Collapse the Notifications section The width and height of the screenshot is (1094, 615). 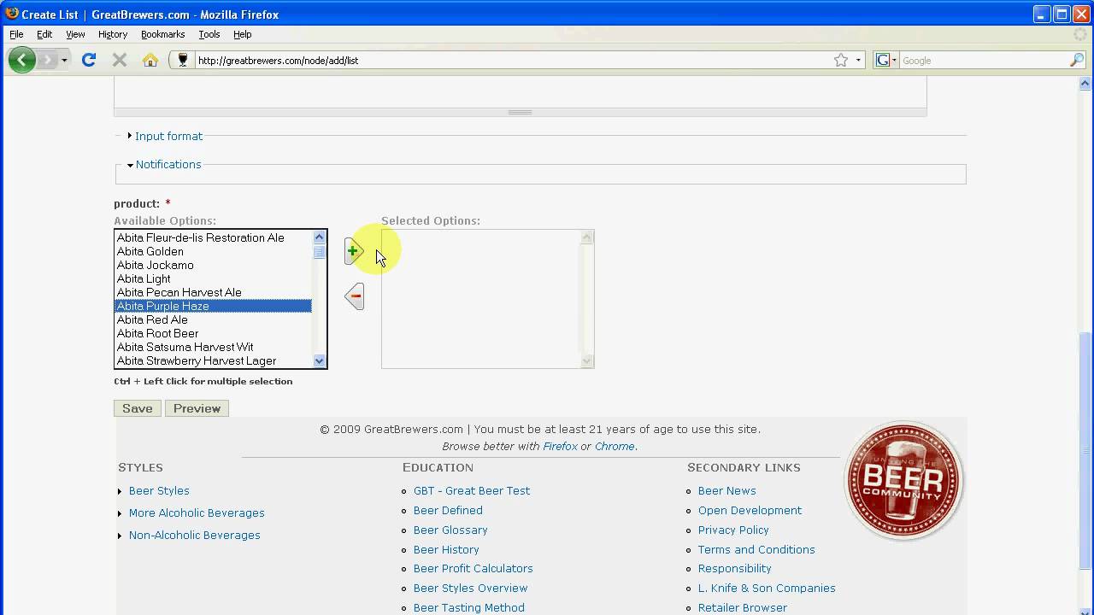(x=168, y=164)
